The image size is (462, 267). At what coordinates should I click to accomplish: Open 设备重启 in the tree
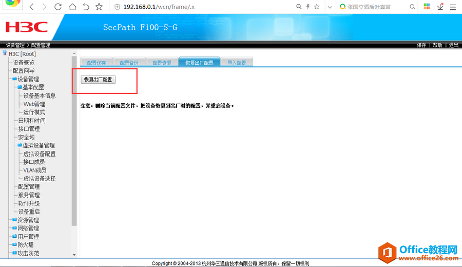tap(29, 212)
